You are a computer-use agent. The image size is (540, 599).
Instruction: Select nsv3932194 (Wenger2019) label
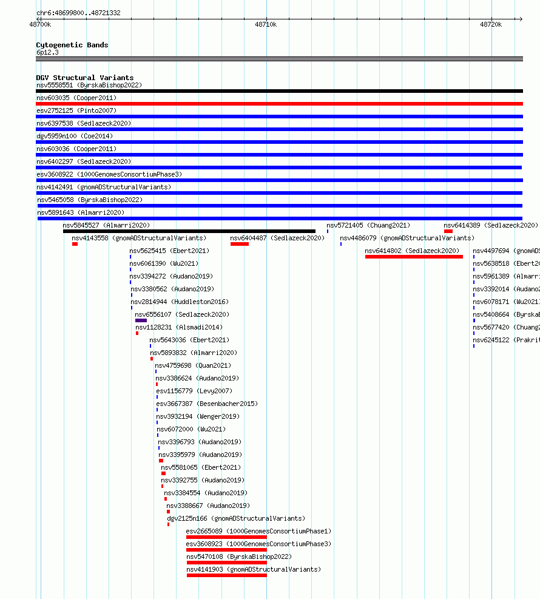tap(198, 416)
